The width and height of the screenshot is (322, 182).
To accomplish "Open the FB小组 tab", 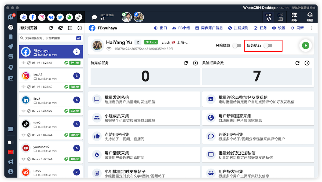I will 181,28.
